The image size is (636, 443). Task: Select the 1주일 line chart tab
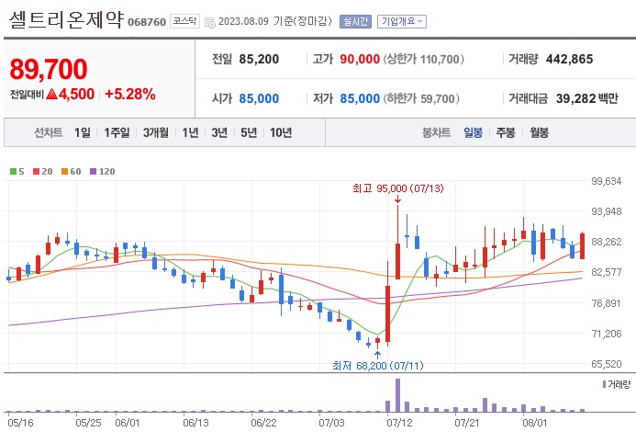pos(117,132)
